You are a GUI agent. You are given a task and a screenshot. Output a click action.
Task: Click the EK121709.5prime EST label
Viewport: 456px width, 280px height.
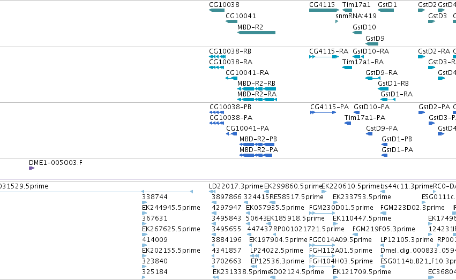pos(362,272)
